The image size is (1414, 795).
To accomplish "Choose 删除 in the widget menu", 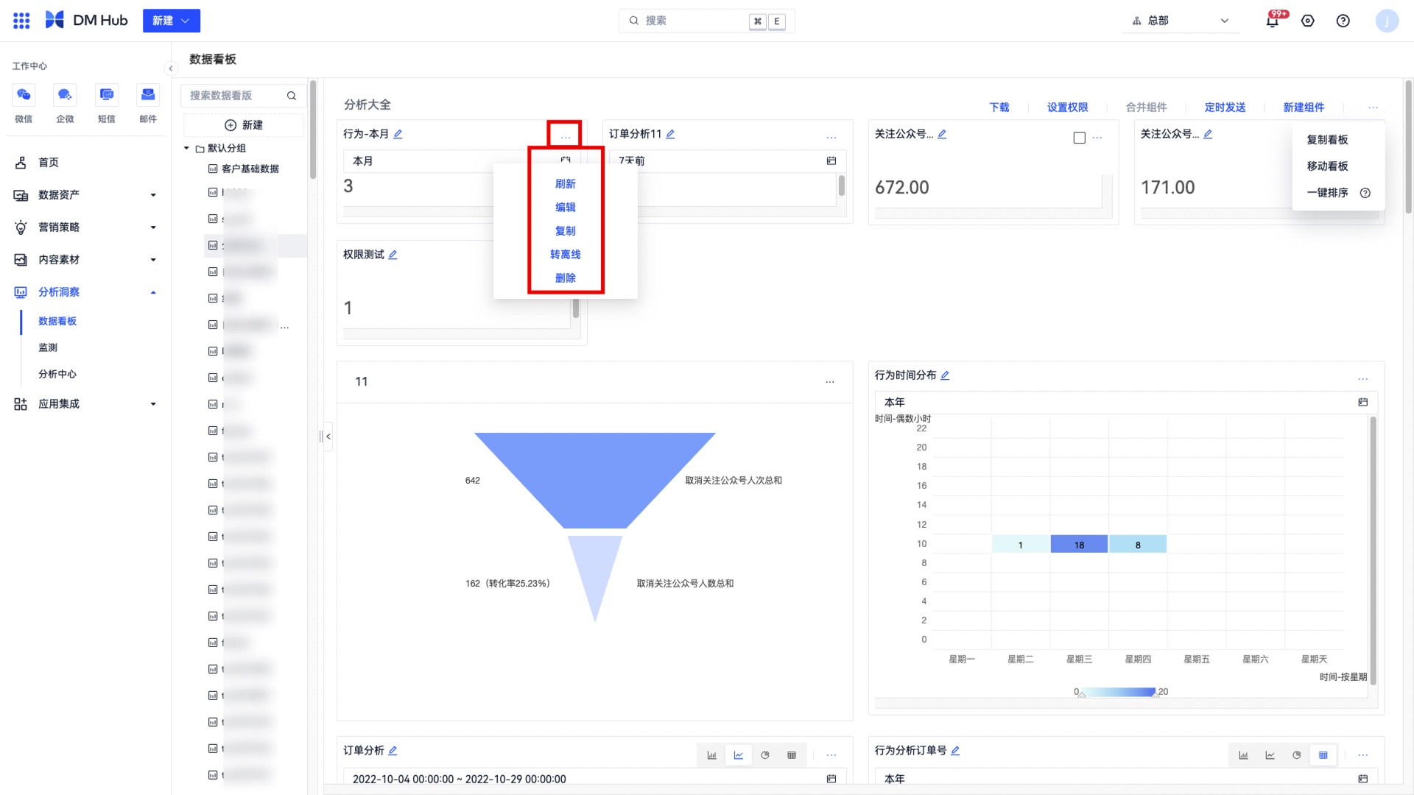I will pos(566,278).
